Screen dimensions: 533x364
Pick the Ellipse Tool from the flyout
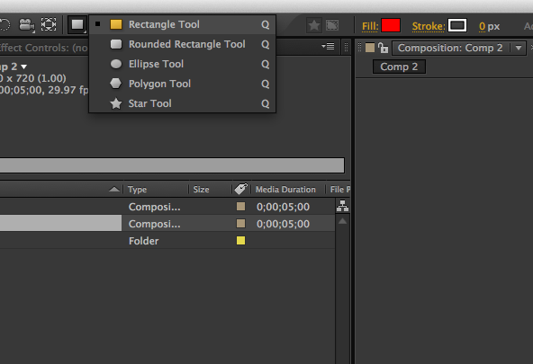coord(182,64)
